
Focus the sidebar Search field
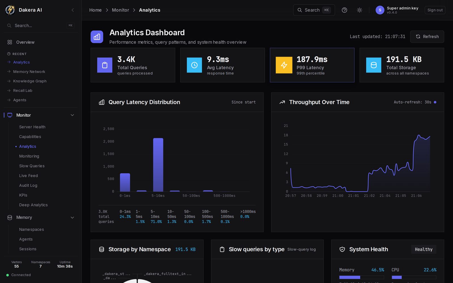pyautogui.click(x=41, y=25)
